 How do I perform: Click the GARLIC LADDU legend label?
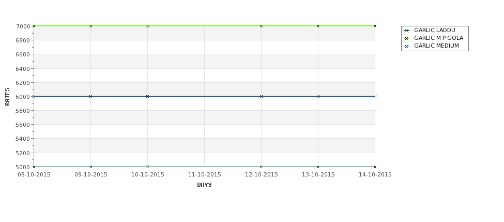coord(435,30)
